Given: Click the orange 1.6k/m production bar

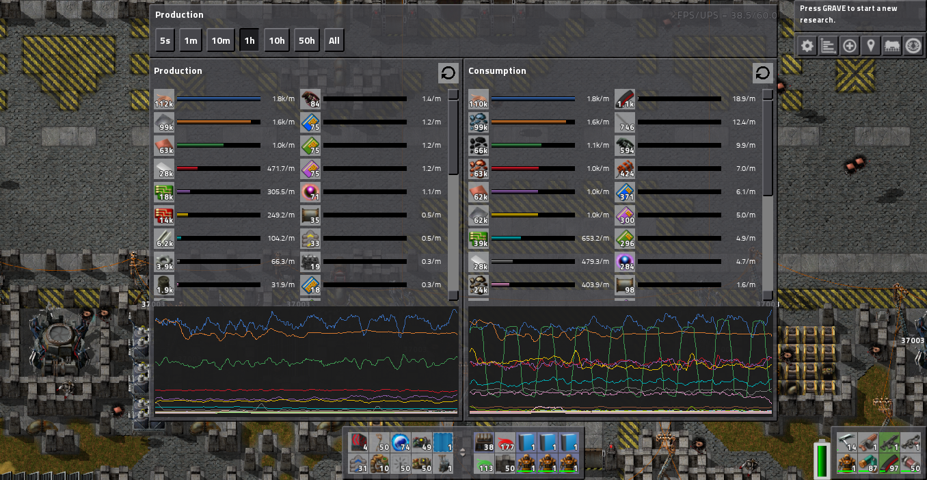Looking at the screenshot, I should [219, 122].
